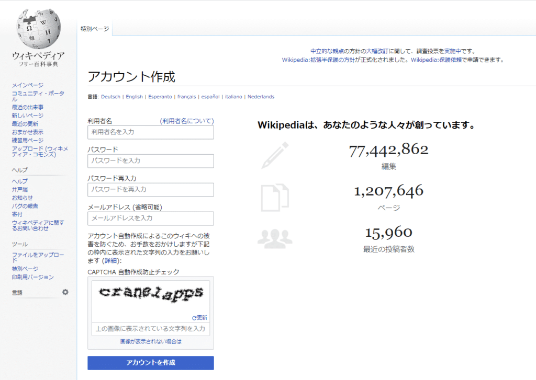Screen dimensions: 536x380
Task: Click the アカウントを作成 button
Action: (x=151, y=363)
